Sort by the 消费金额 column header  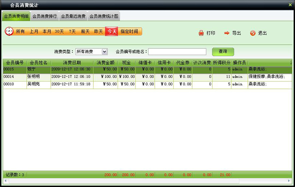pyautogui.click(x=106, y=62)
